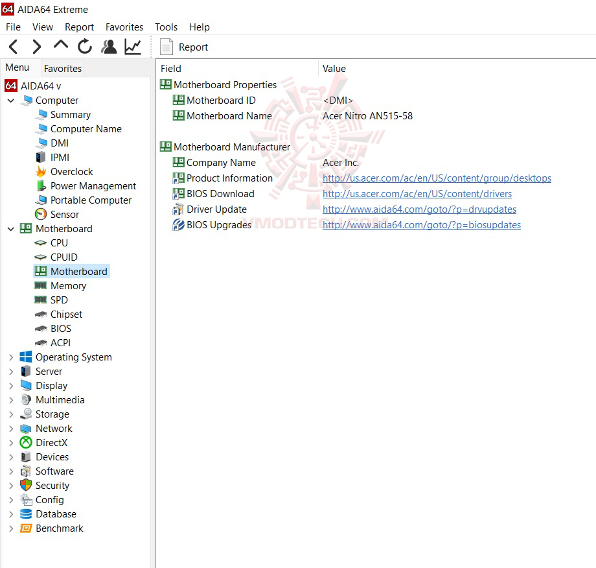
Task: Expand the Multimedia node
Action: (x=11, y=400)
